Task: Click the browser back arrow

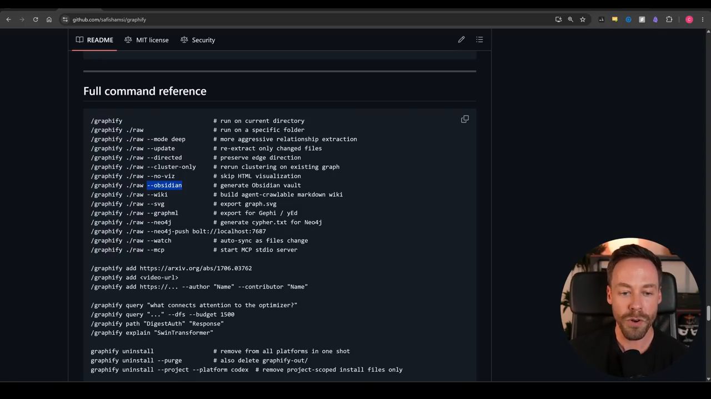Action: coord(8,19)
